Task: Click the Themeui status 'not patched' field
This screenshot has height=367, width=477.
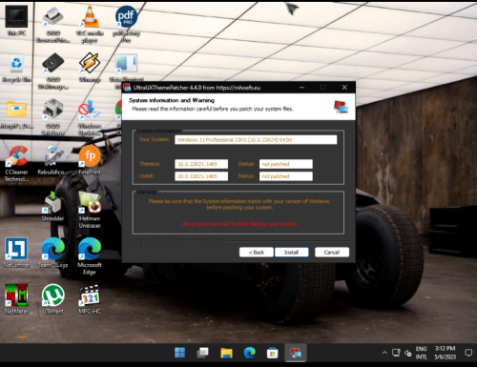Action: [x=286, y=164]
